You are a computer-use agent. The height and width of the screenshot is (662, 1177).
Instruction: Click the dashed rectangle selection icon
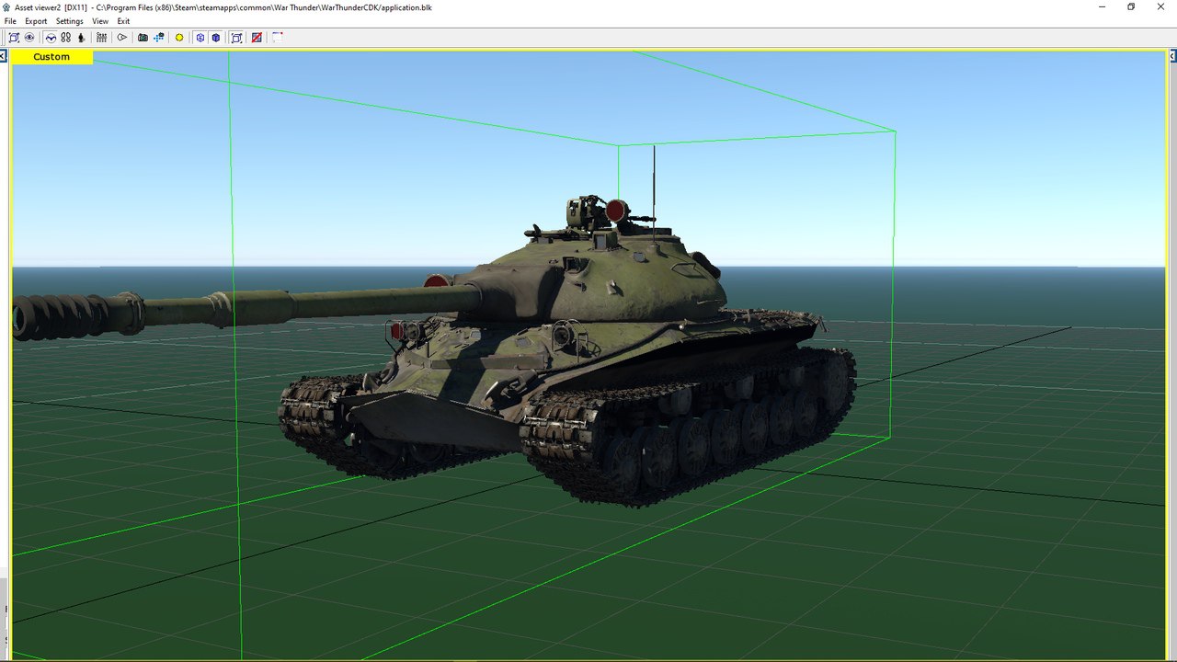click(x=277, y=38)
